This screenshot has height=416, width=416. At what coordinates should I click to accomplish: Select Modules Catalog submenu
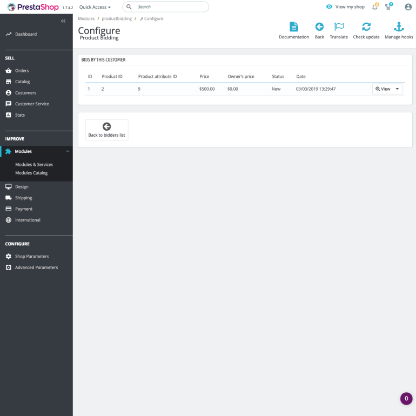pos(31,173)
